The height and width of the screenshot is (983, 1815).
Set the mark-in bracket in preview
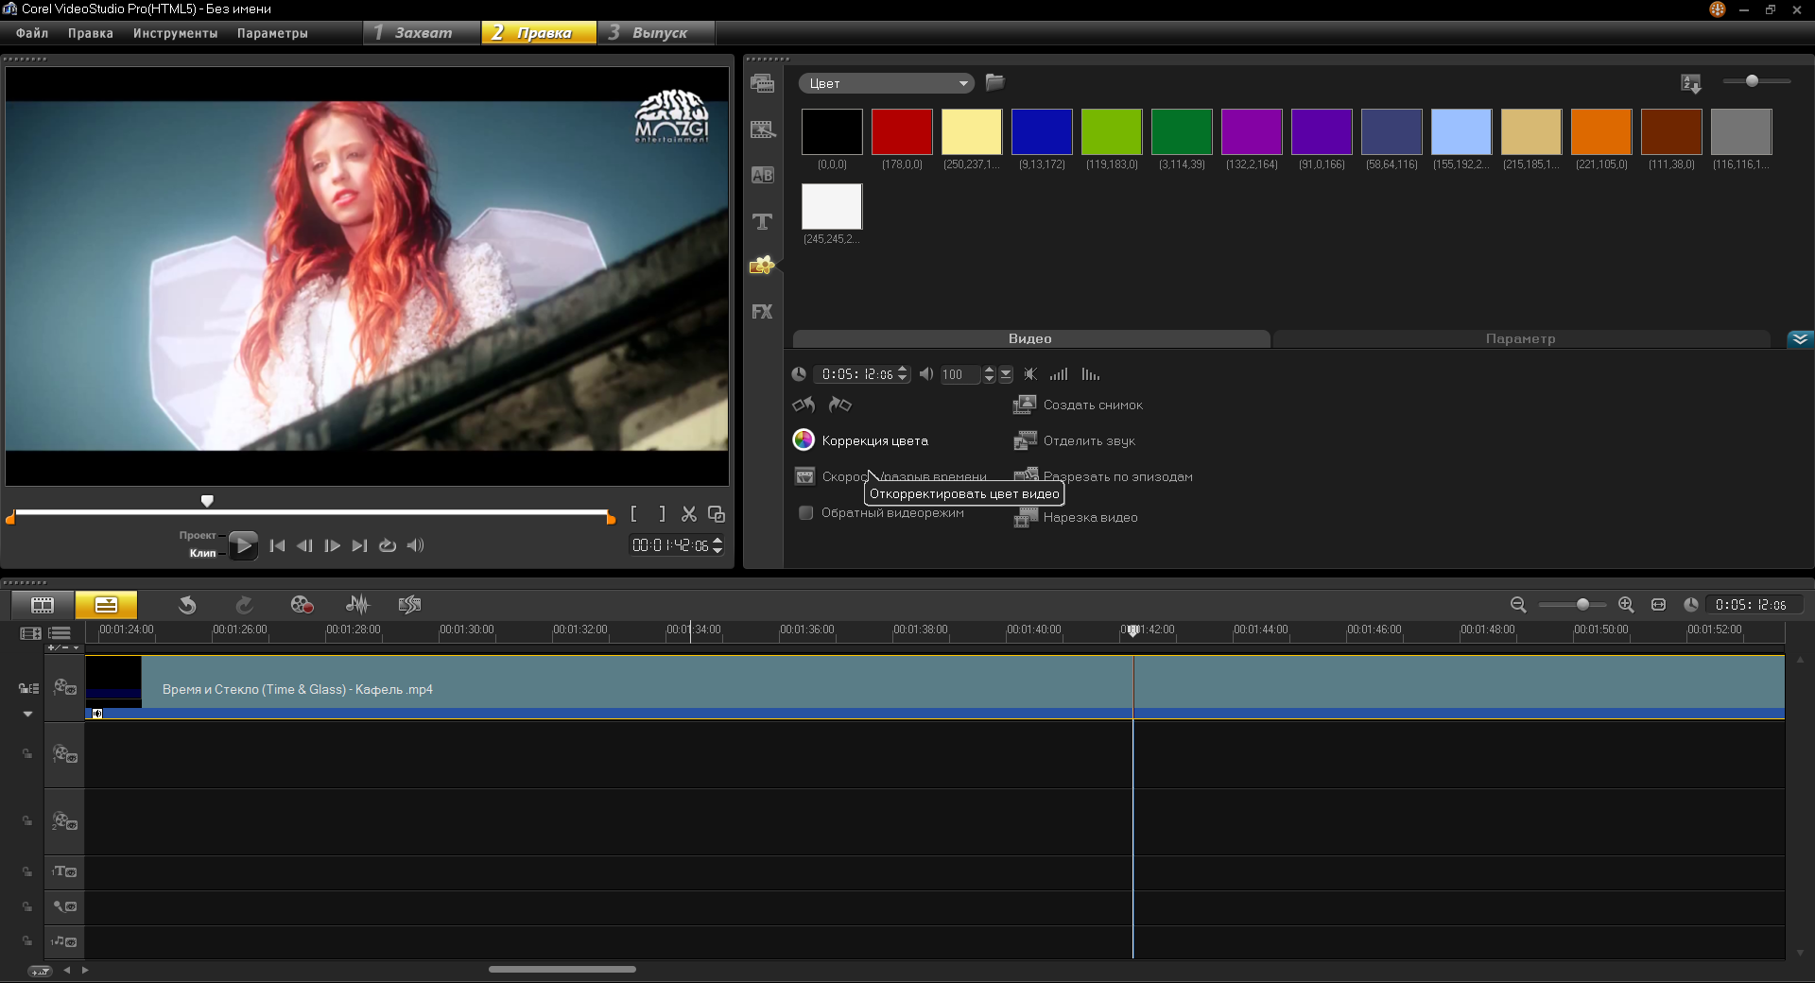[633, 514]
